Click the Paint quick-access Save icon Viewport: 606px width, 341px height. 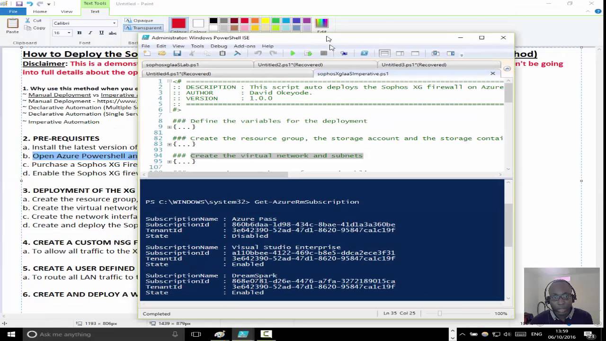click(x=19, y=4)
